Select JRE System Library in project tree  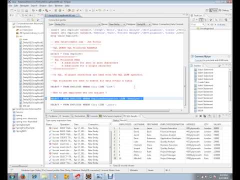point(29,33)
